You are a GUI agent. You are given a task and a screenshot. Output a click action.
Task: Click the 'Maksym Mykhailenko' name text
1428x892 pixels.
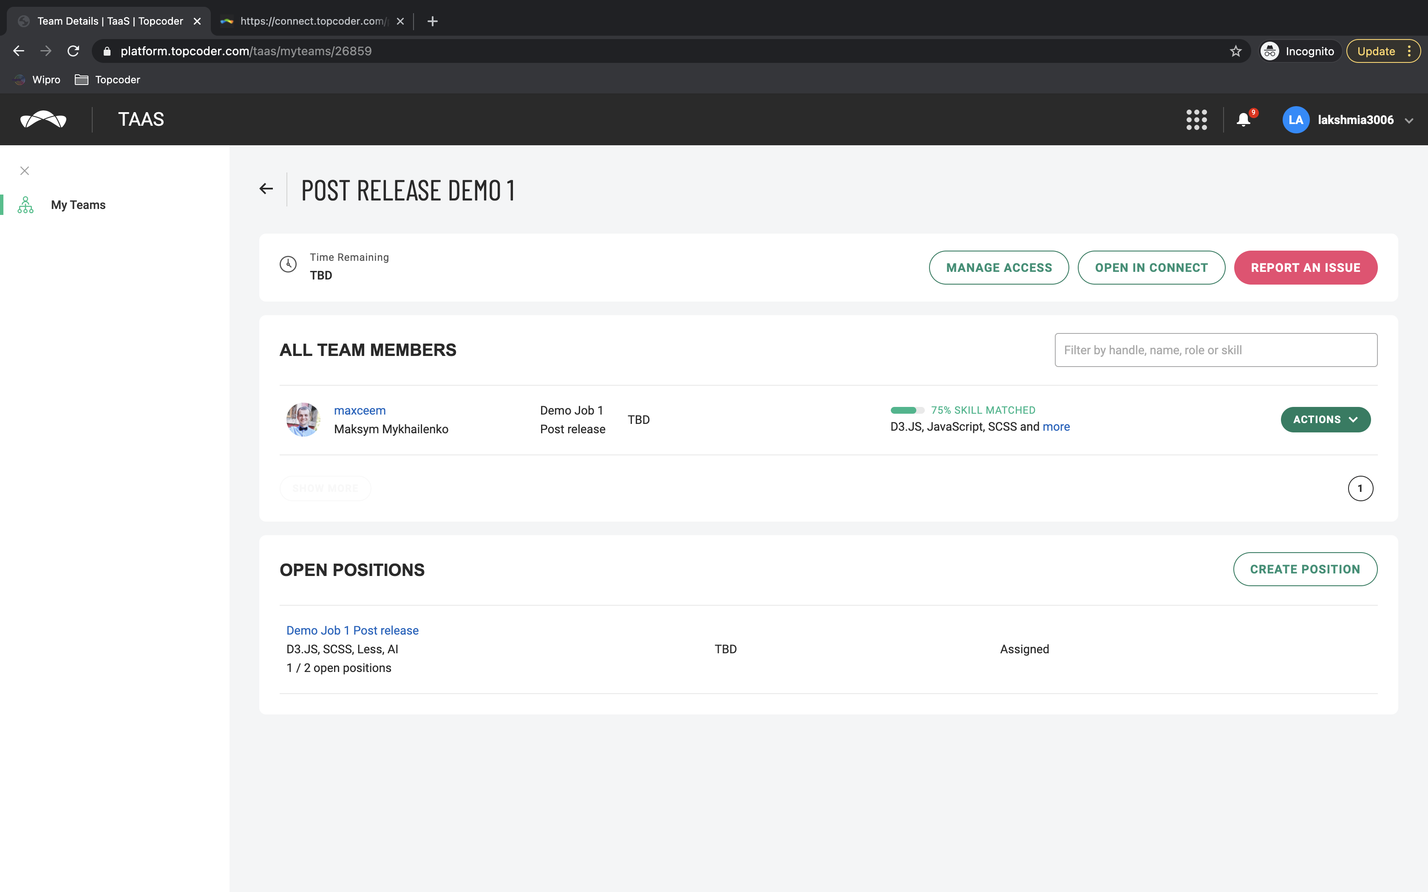pos(391,429)
